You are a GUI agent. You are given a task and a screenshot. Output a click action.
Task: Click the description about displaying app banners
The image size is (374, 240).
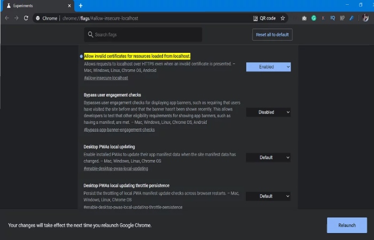click(x=162, y=113)
